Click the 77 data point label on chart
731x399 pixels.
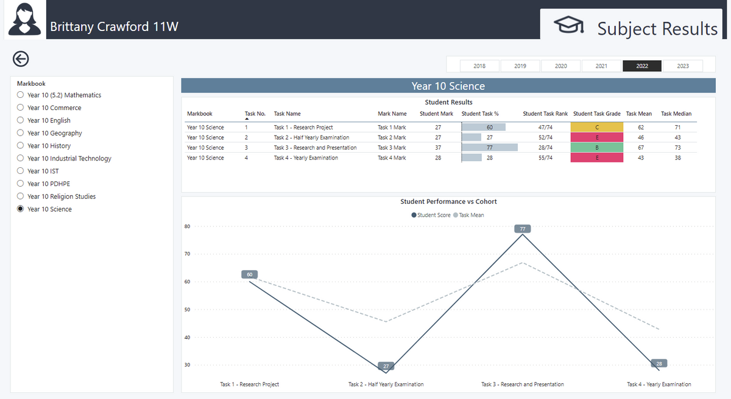(523, 229)
